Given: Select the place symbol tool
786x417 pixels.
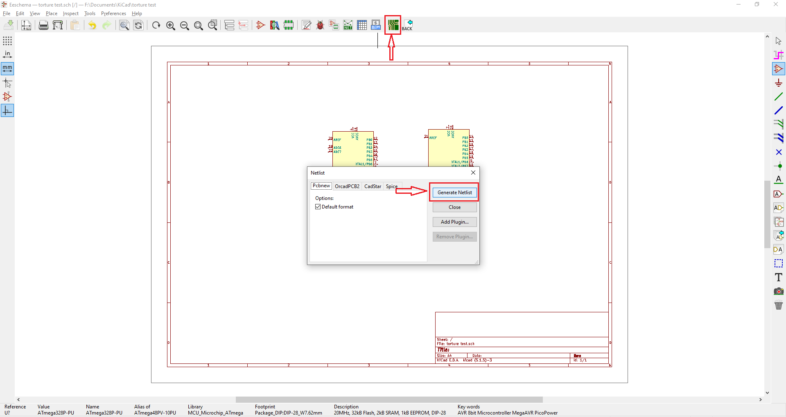Looking at the screenshot, I should click(x=779, y=69).
